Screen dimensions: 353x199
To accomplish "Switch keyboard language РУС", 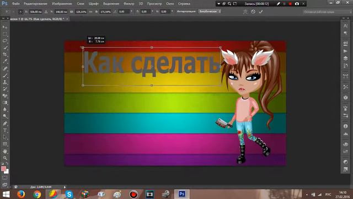I will pyautogui.click(x=328, y=195).
